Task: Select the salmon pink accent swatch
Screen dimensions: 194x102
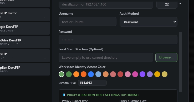Action: click(x=113, y=74)
